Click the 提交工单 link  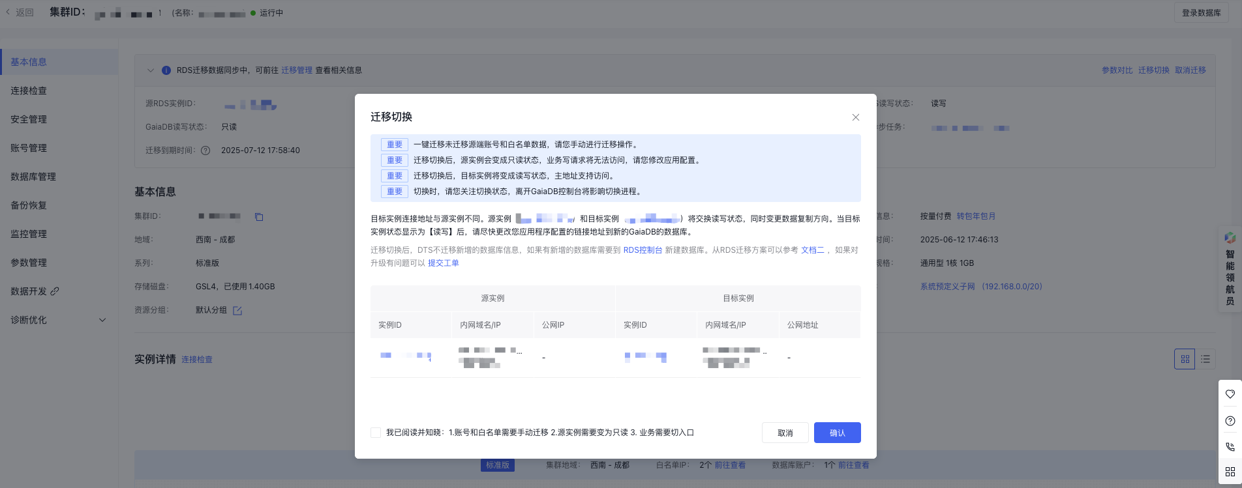[444, 263]
